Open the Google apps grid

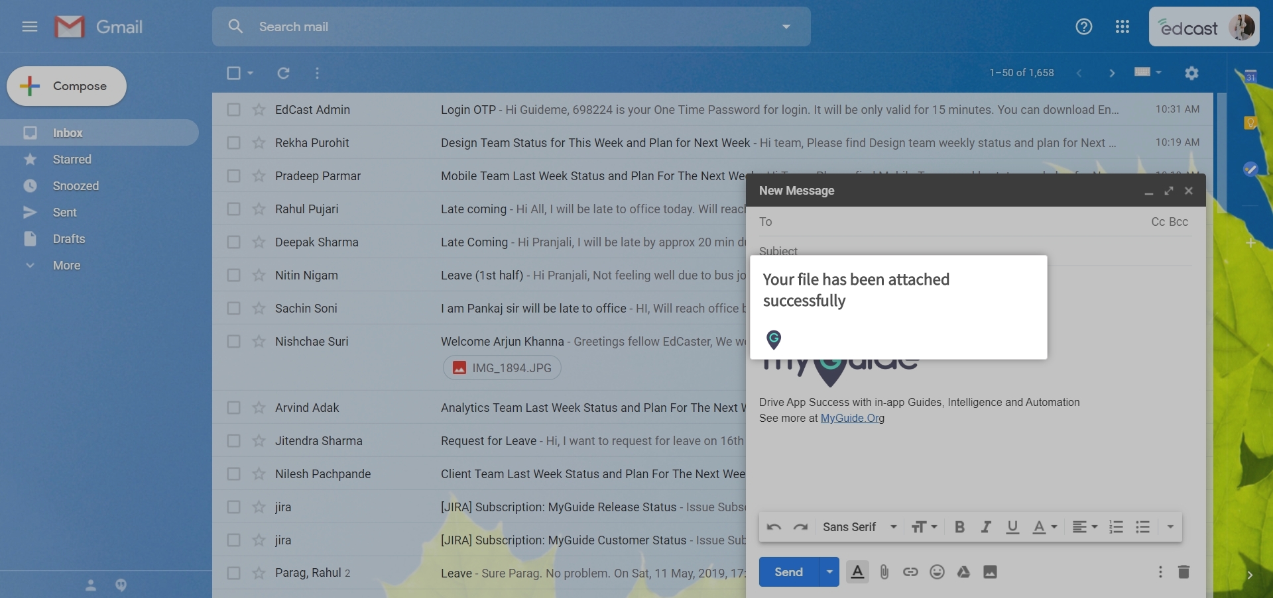(1122, 26)
